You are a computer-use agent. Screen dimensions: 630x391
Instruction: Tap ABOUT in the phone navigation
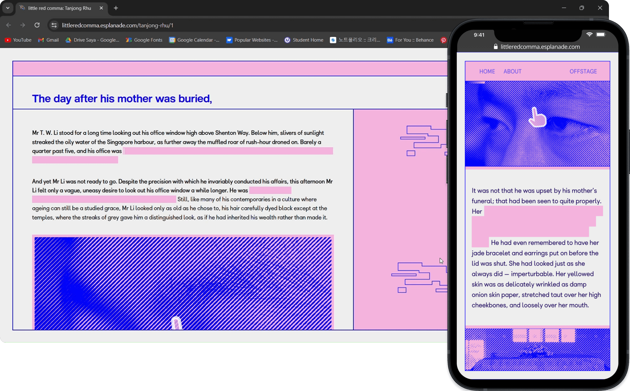(512, 71)
